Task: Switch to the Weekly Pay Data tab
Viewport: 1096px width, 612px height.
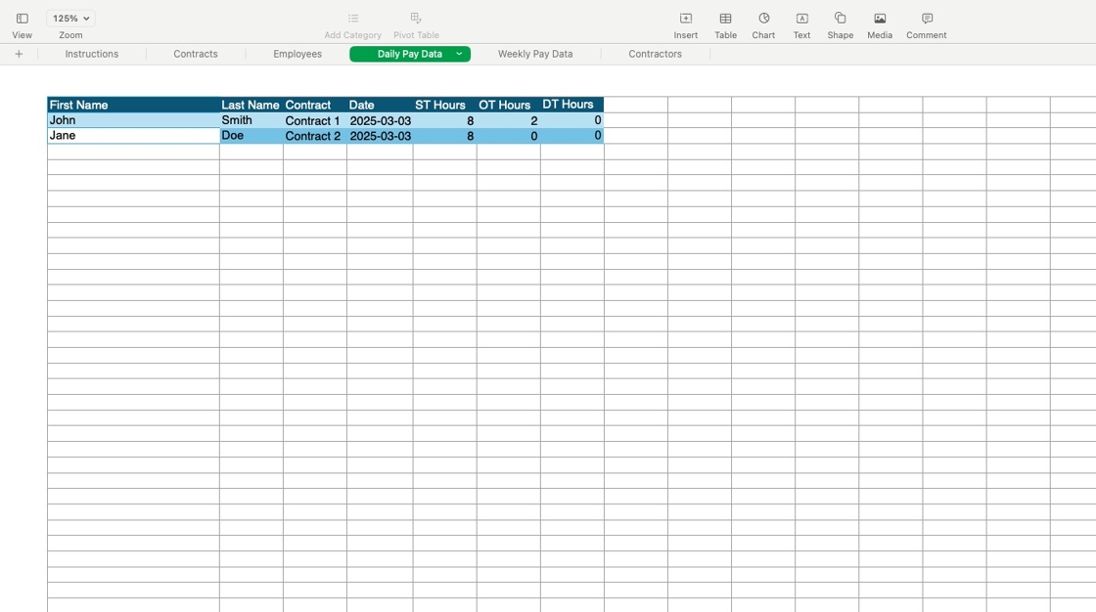Action: pos(535,54)
